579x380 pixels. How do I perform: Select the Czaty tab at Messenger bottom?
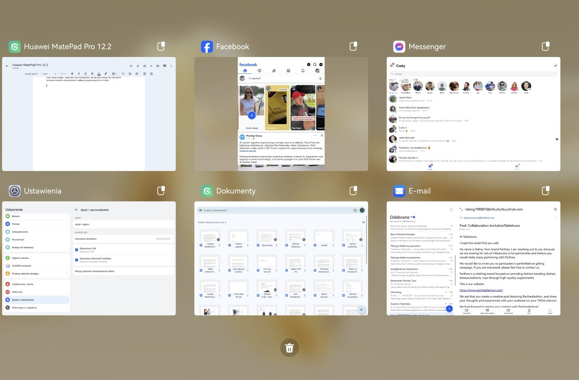coord(430,167)
